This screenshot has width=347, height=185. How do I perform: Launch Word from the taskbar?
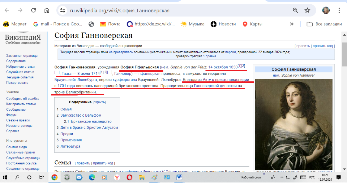[179, 177]
